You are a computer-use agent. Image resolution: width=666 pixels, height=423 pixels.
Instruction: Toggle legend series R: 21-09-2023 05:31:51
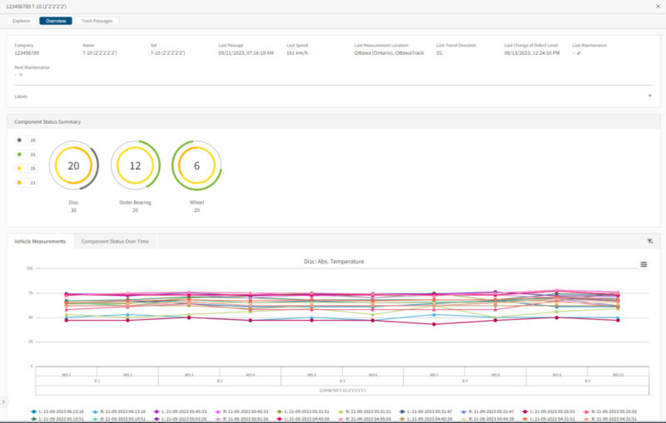365,411
